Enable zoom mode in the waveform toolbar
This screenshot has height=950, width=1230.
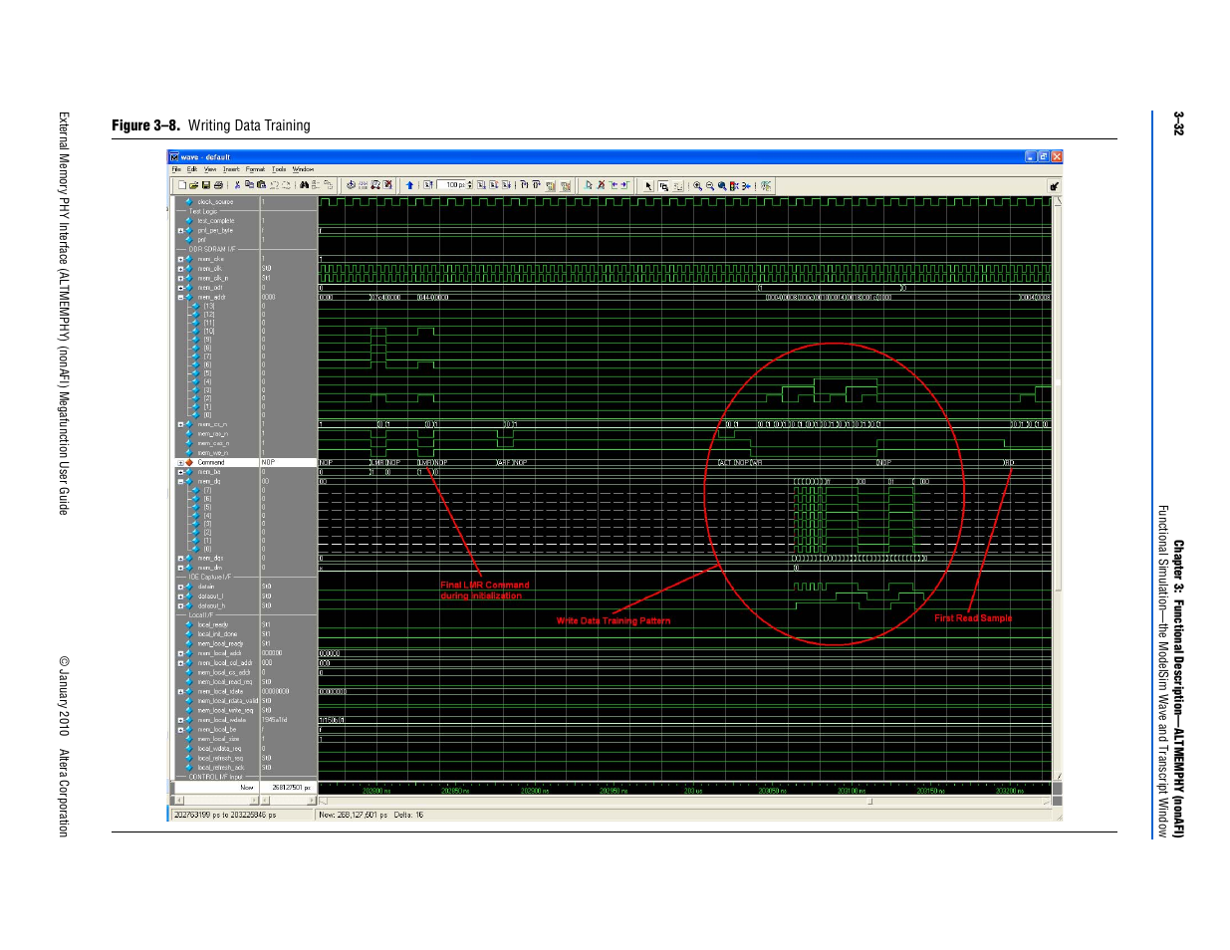[x=662, y=185]
